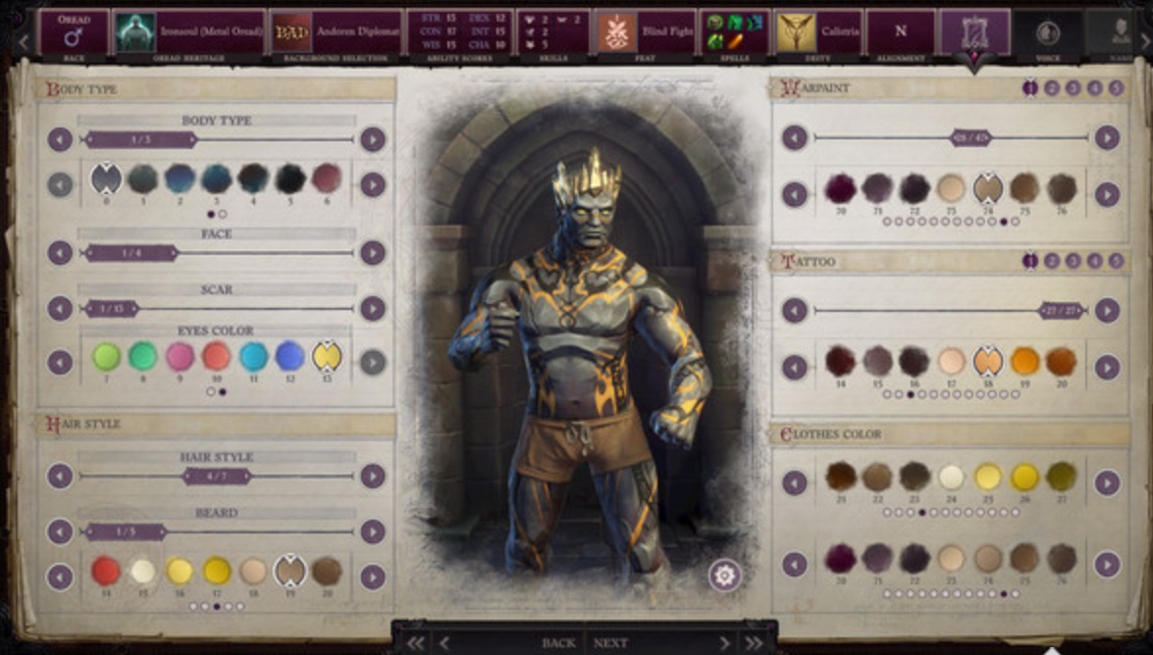Image resolution: width=1153 pixels, height=655 pixels.
Task: Open the Alignment step marked N
Action: (901, 31)
